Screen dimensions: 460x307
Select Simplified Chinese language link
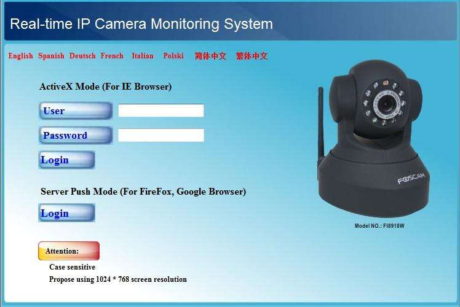211,56
